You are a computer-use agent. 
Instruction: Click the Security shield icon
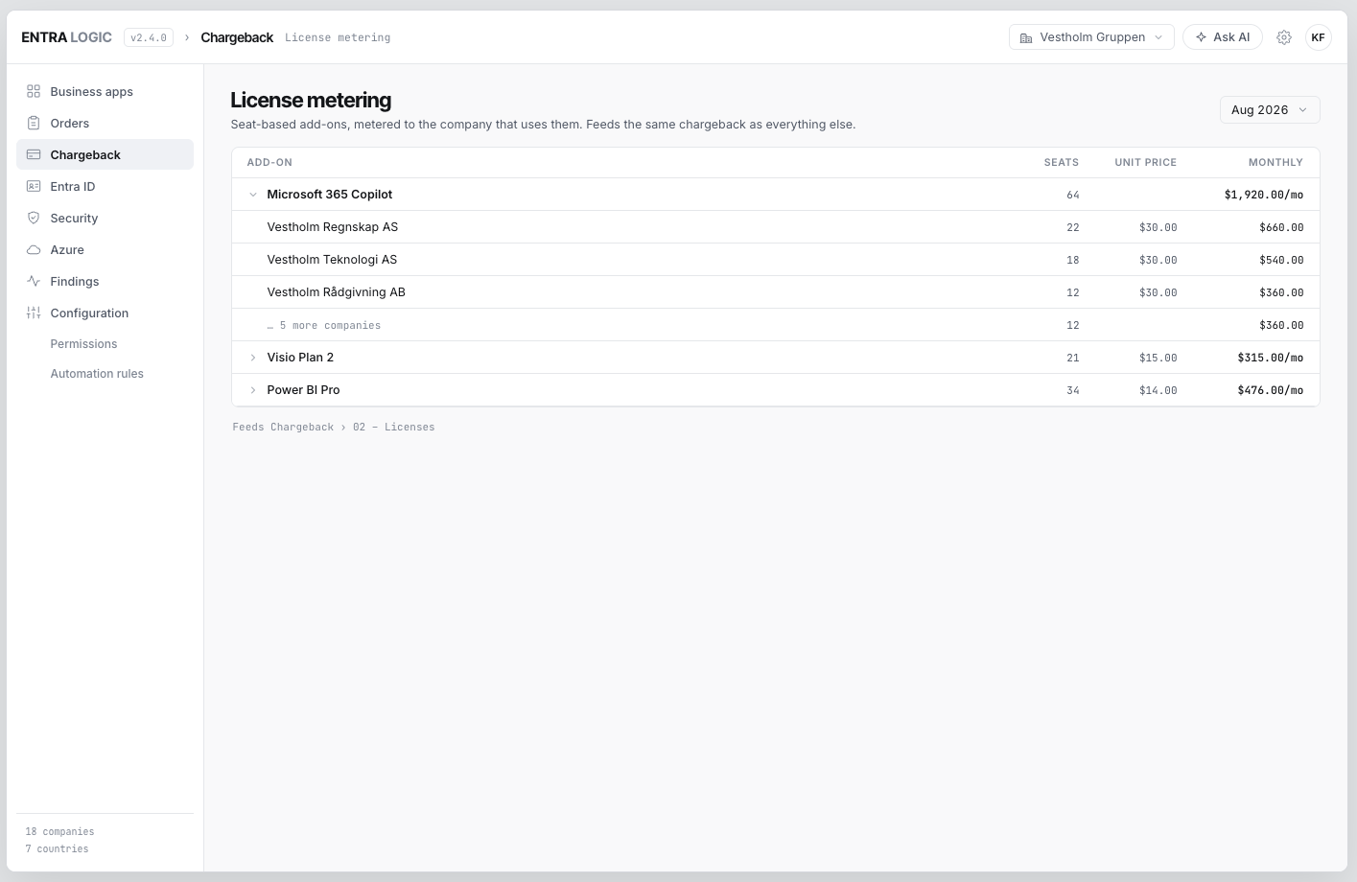pos(34,218)
